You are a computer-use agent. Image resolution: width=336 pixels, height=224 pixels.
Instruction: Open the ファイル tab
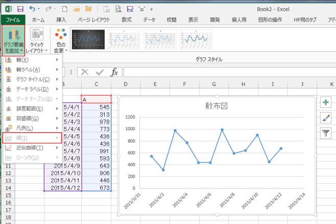13,19
